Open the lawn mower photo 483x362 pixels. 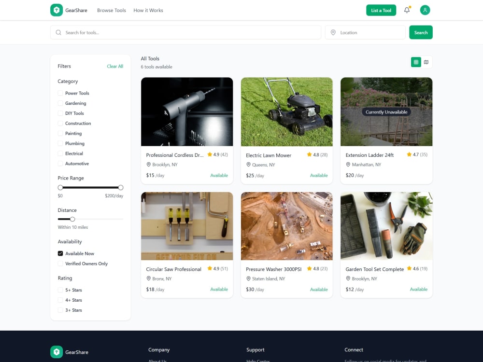coord(287,112)
